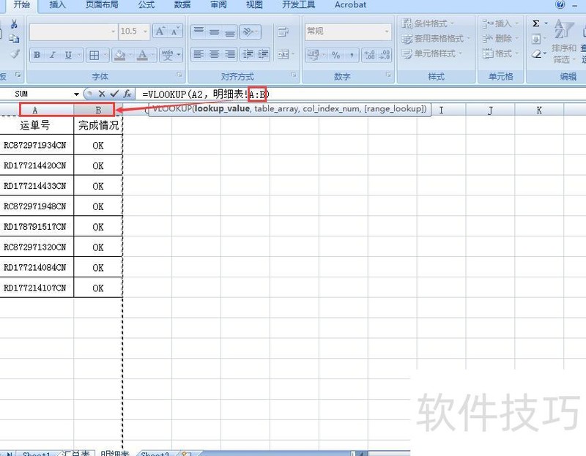The width and height of the screenshot is (586, 456).
Task: Apply underline formatting
Action: point(68,54)
